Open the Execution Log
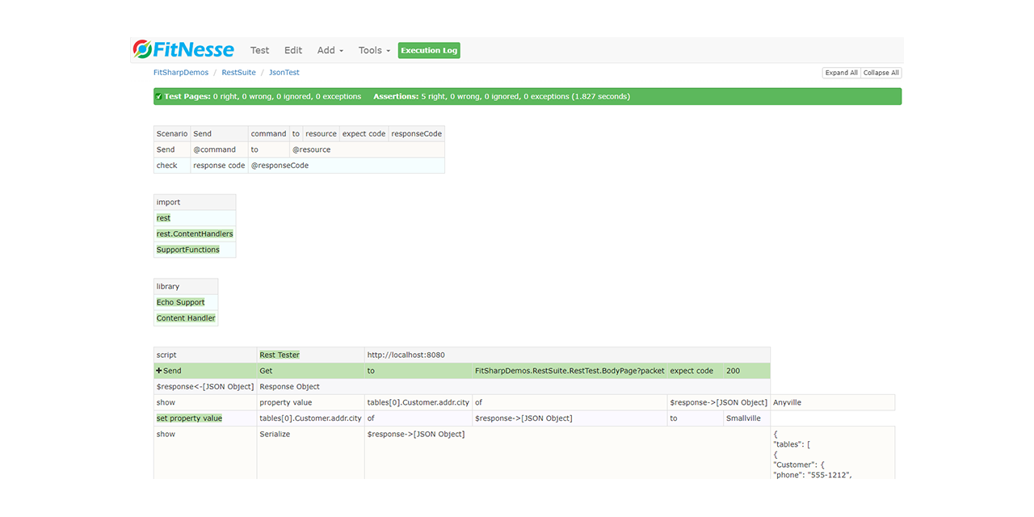1034x517 pixels. click(429, 50)
